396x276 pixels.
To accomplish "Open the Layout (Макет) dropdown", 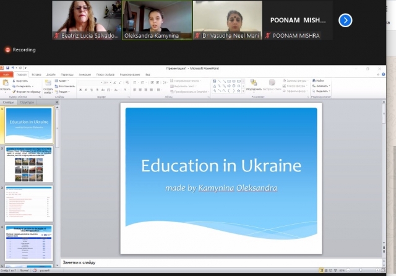I will coord(62,81).
